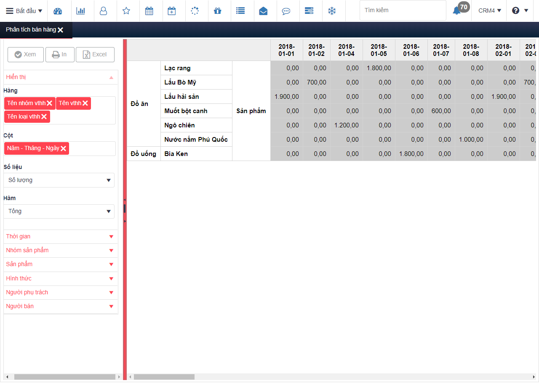
Task: Remove the Tên vthh row tag
Action: (85, 103)
